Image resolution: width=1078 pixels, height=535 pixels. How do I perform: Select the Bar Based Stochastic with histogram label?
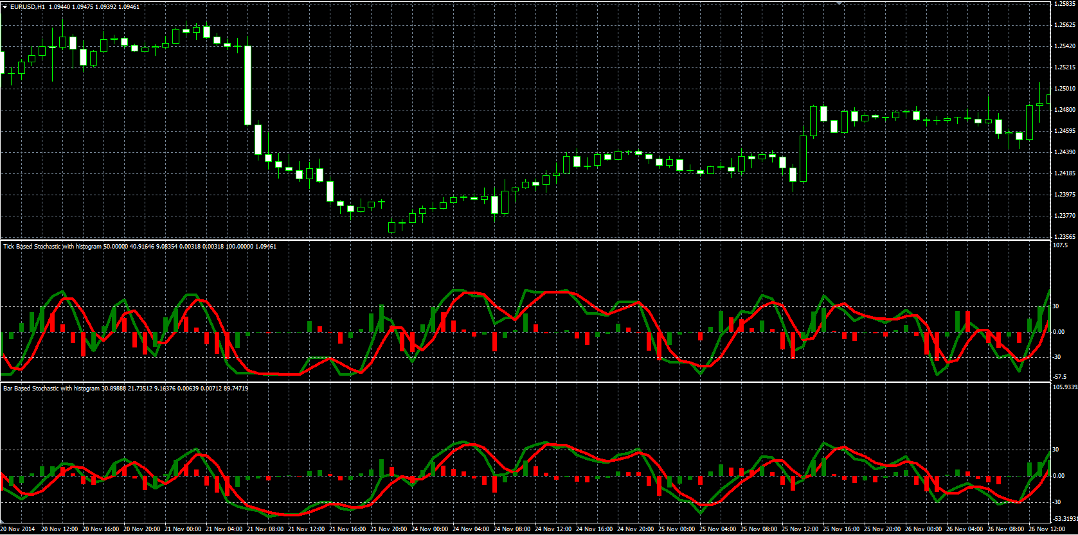click(51, 389)
